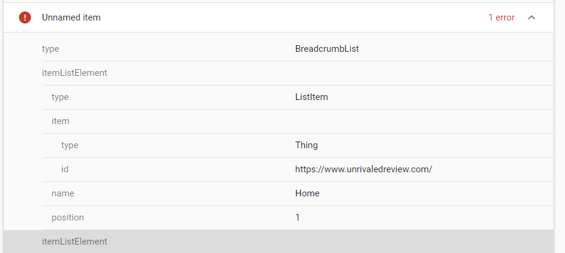Click the red "1 error" text
Viewport: 565px width, 253px height.
pos(501,17)
